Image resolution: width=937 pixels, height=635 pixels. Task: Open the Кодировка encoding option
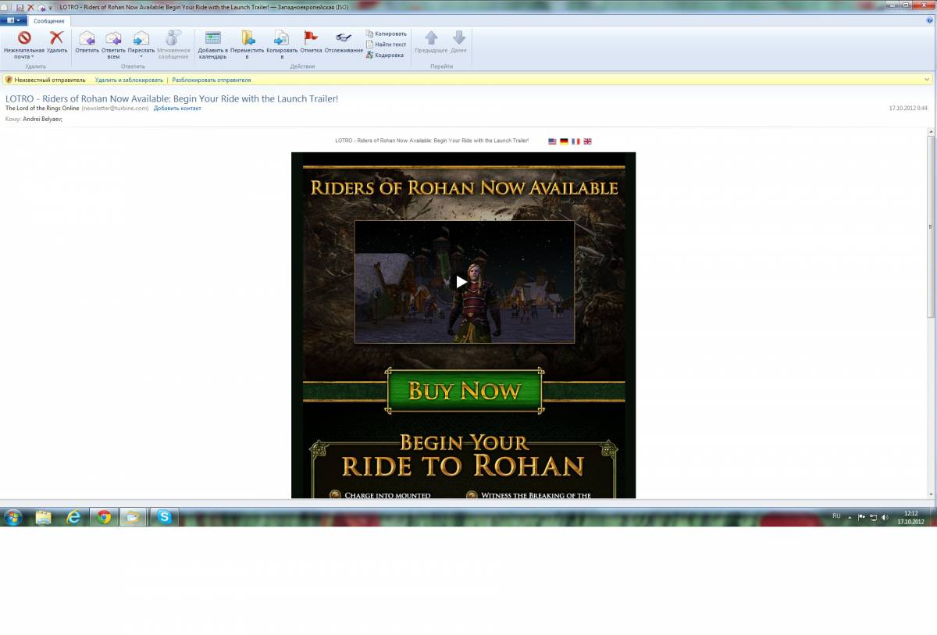pyautogui.click(x=384, y=55)
